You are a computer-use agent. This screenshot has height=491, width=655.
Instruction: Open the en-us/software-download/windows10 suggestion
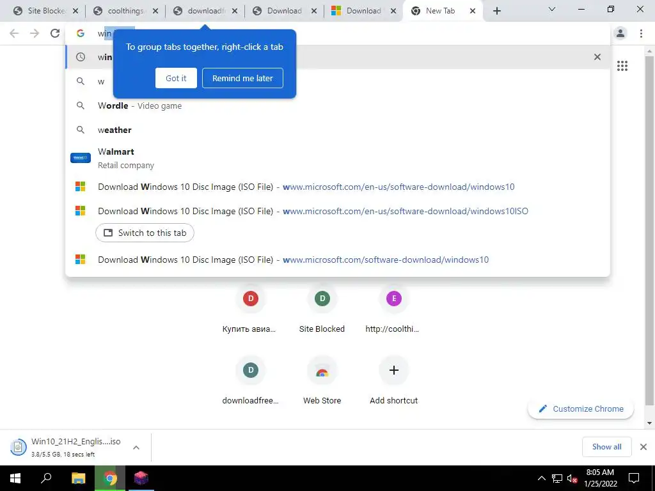click(338, 187)
